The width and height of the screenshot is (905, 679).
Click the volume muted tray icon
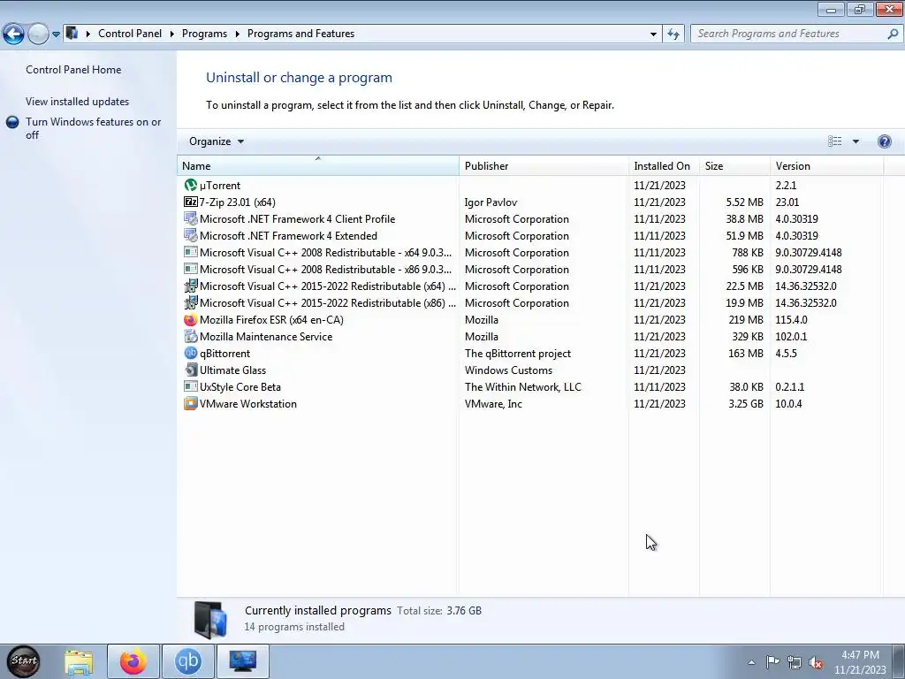click(x=816, y=663)
